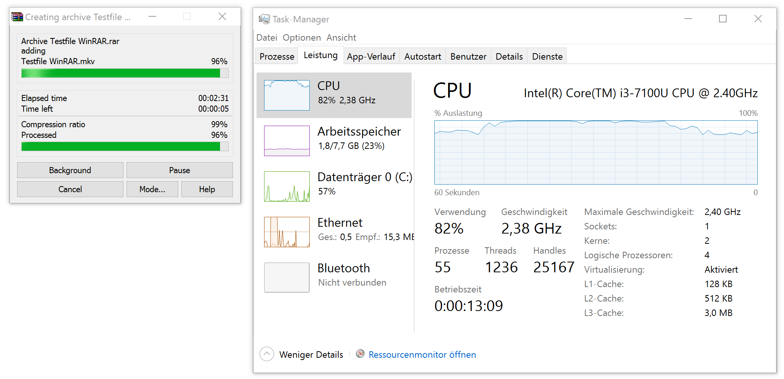Minimize the Task-Manager window
The height and width of the screenshot is (379, 784).
[688, 19]
